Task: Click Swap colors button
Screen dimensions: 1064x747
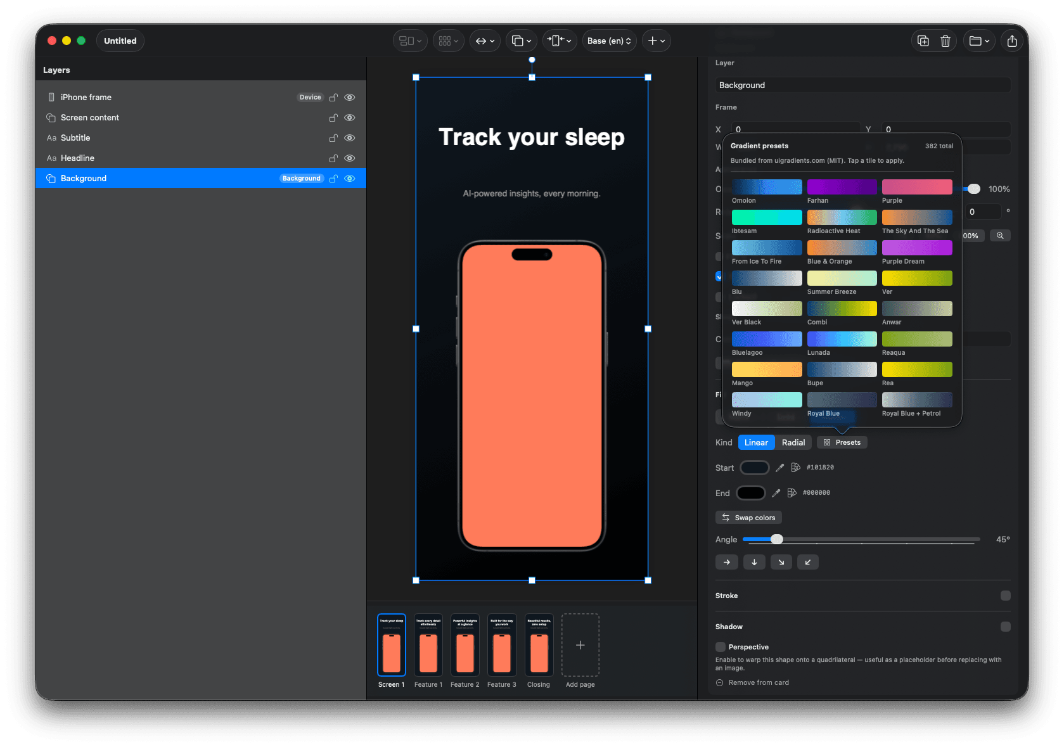Action: (748, 518)
